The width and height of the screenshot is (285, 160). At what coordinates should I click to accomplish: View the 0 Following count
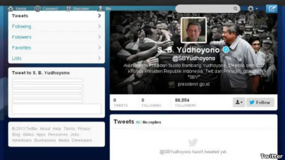click(151, 102)
